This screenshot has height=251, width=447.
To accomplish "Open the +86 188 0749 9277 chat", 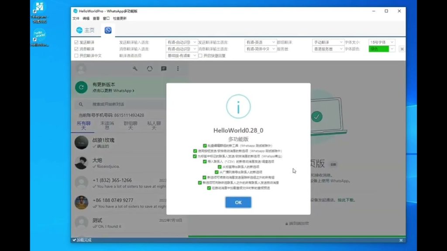I will click(120, 203).
